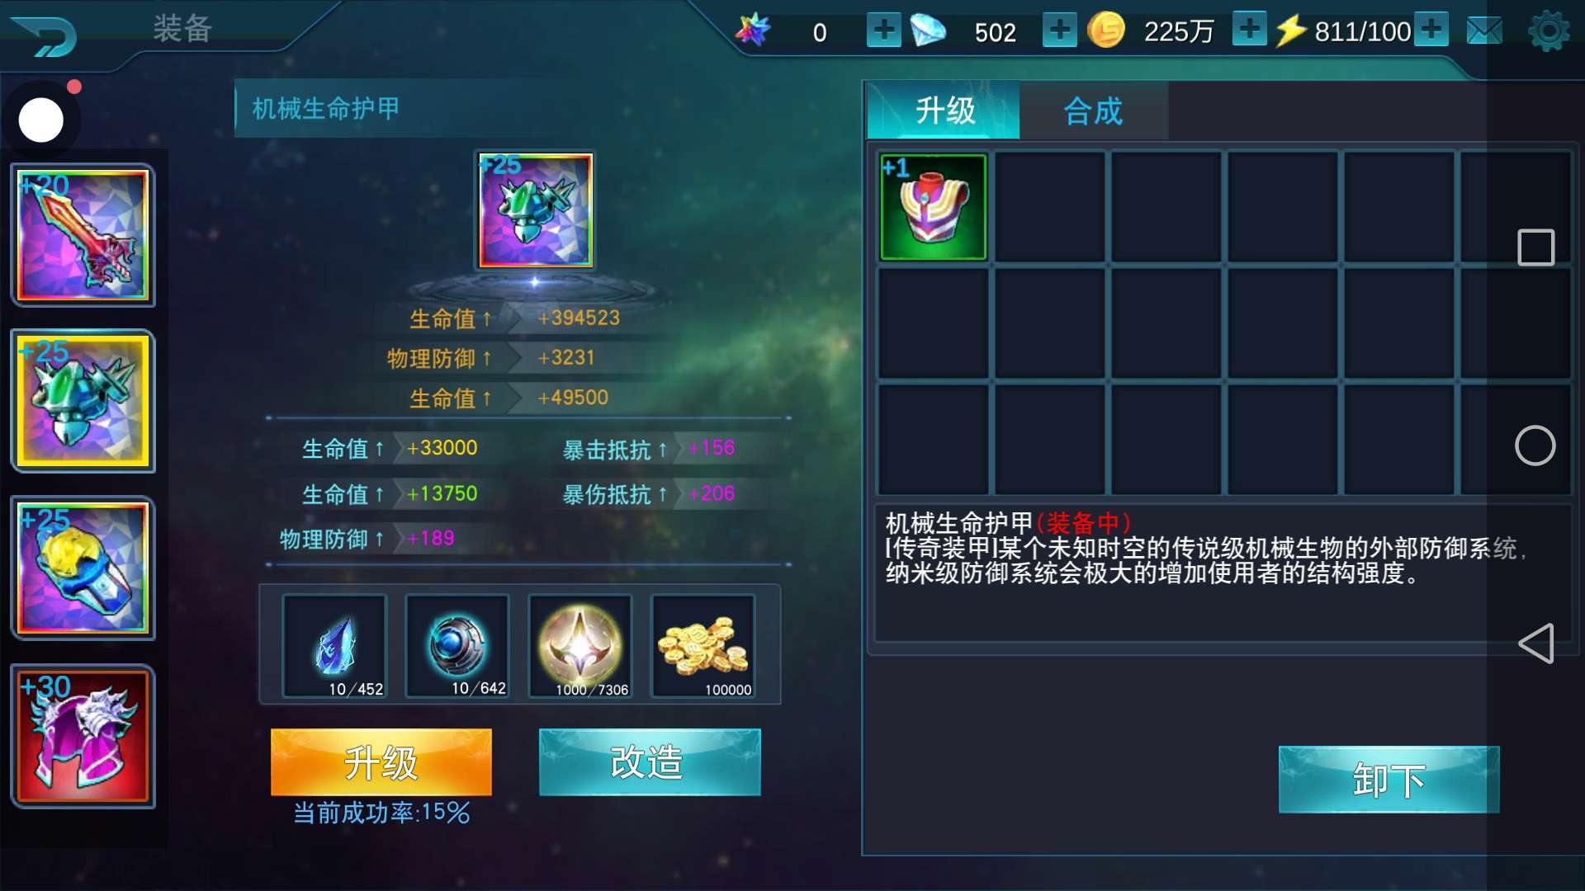The width and height of the screenshot is (1585, 891).
Task: Tap the back arrow icon beside 装备
Action: tap(45, 35)
